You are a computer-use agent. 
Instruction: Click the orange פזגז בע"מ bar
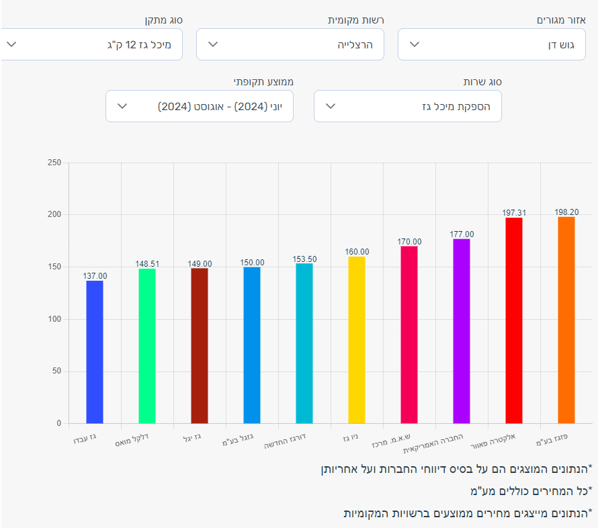pos(566,320)
